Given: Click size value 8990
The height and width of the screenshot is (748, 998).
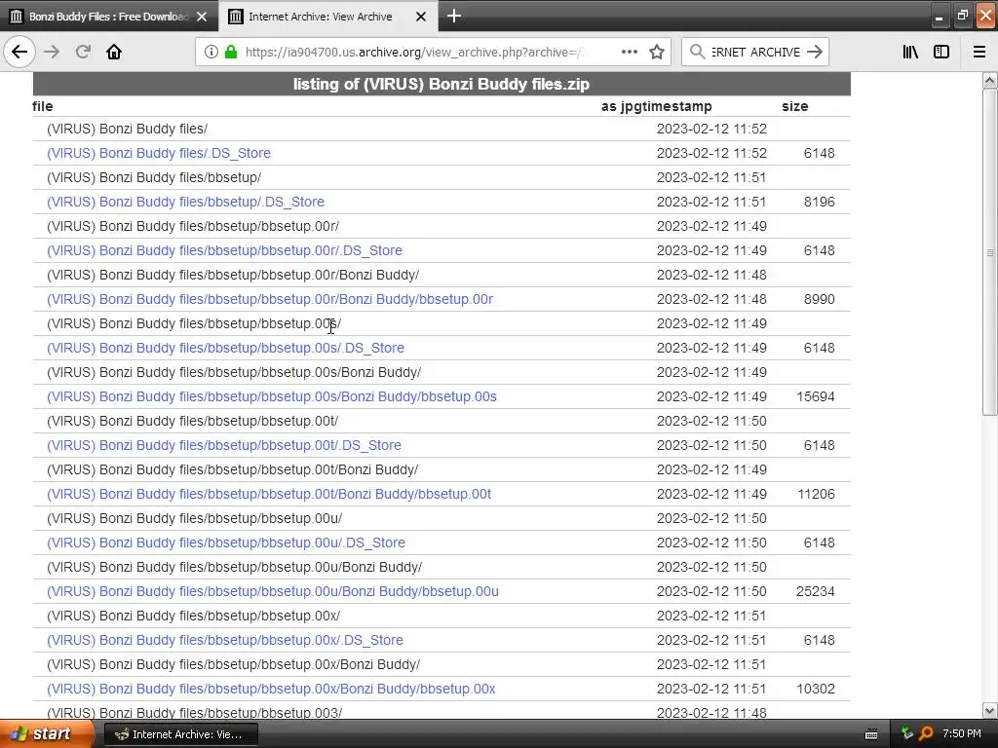Looking at the screenshot, I should [819, 299].
